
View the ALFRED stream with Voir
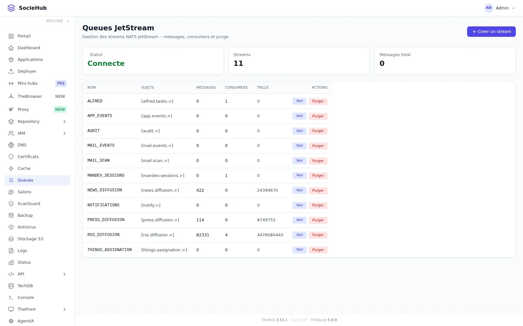299,101
